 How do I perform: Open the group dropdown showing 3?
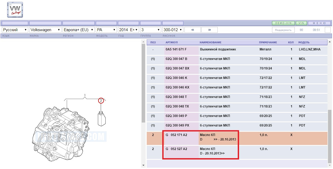click(151, 30)
